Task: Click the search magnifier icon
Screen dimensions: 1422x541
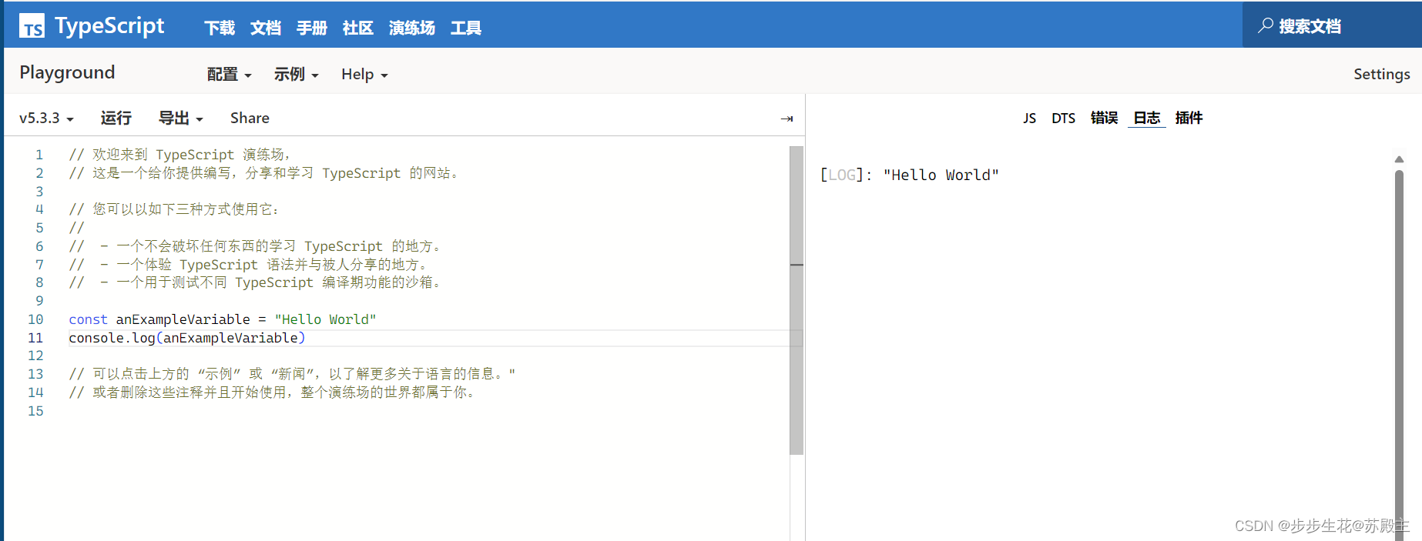Action: 1265,25
